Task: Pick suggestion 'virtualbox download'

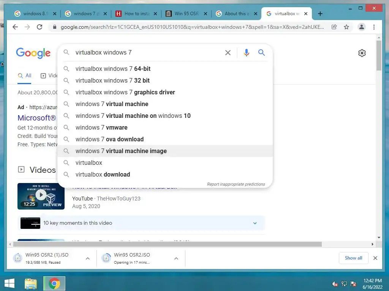Action: click(x=165, y=174)
